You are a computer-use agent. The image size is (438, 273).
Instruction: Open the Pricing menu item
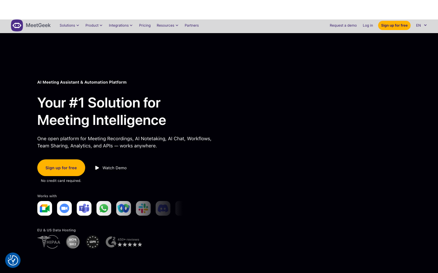[x=145, y=25]
